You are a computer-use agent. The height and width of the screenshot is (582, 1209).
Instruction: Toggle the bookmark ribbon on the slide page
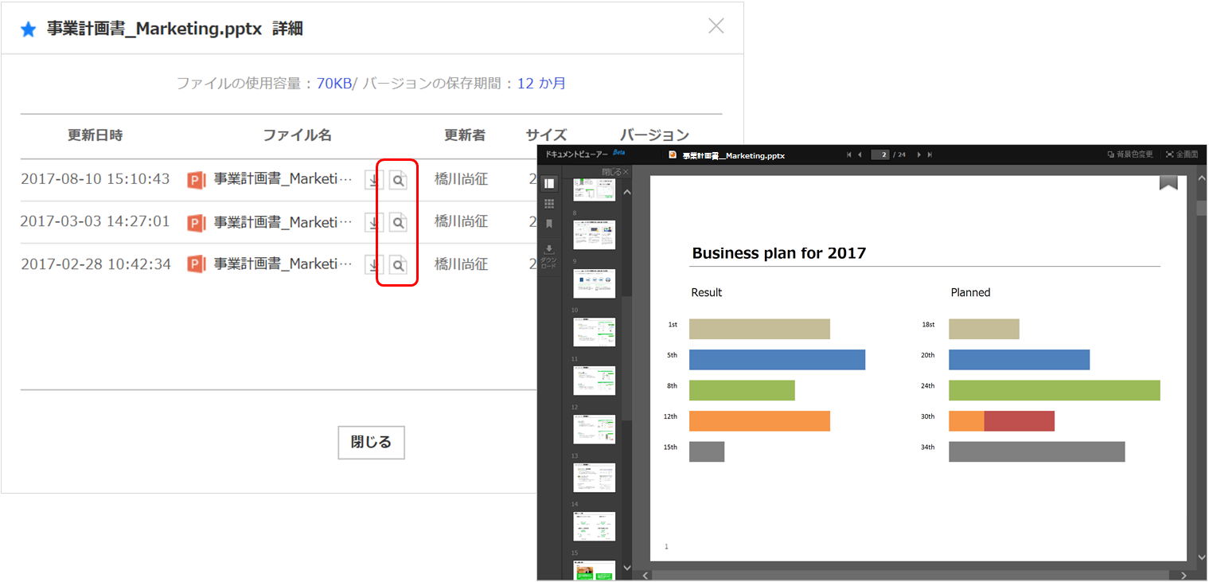click(1168, 182)
